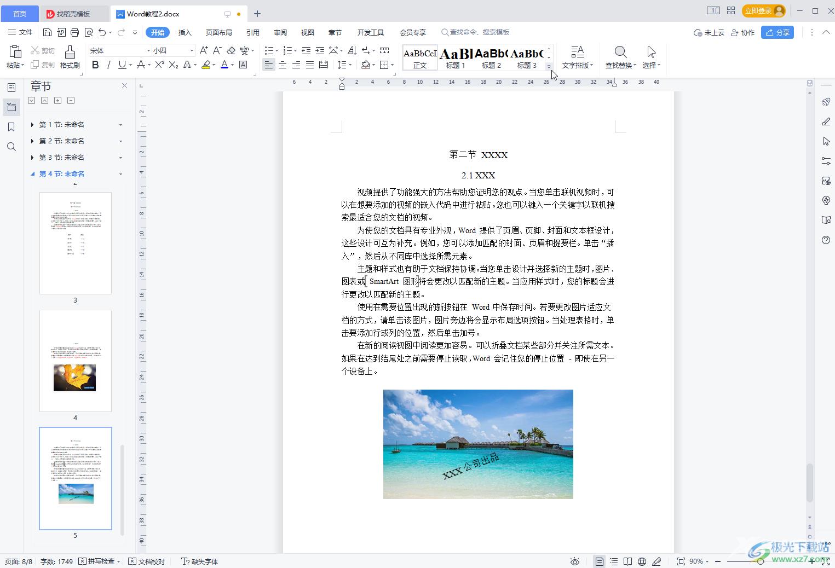Click the 分享 share button

click(778, 32)
